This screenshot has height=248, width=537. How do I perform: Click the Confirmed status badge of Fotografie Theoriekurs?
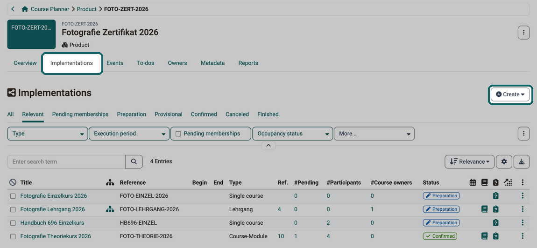(x=440, y=236)
